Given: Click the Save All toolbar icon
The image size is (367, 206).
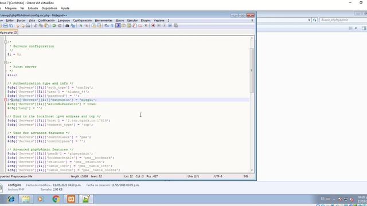Looking at the screenshot, I should 11,25.
